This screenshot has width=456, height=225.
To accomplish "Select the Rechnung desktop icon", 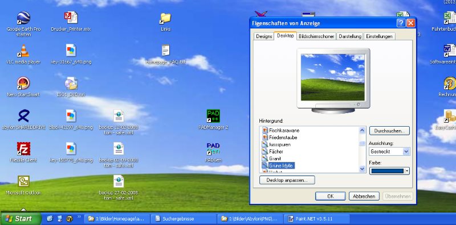I will [x=450, y=84].
